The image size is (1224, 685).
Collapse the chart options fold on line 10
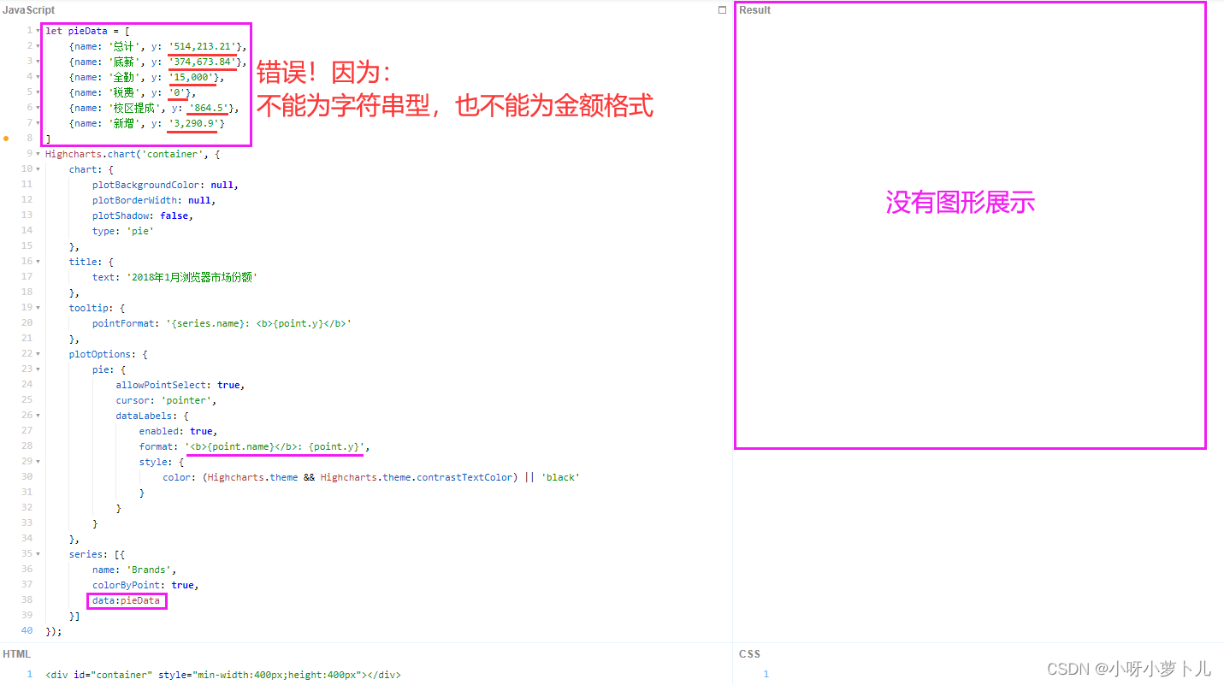[x=38, y=168]
